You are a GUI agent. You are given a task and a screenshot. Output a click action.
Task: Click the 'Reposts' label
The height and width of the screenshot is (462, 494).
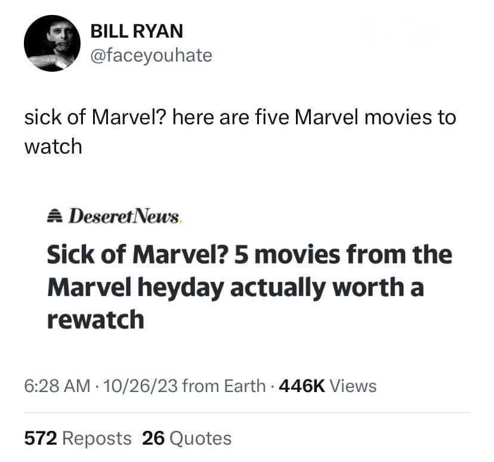[x=97, y=438]
